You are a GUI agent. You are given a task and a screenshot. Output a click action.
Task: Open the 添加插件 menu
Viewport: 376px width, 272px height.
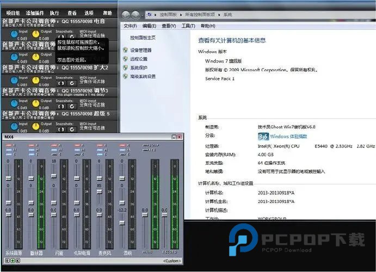pos(35,13)
